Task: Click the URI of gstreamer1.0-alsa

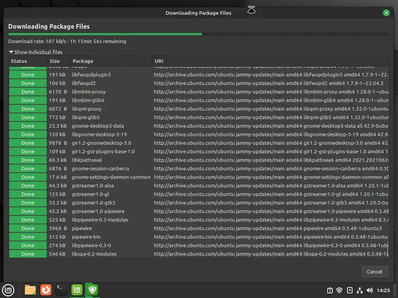Action: pos(271,185)
